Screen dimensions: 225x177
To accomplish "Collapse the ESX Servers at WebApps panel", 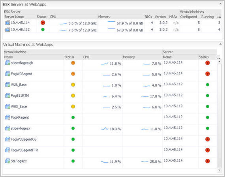I will 220,4.
